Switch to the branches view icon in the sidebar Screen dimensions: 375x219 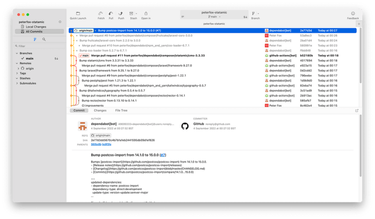click(35, 39)
